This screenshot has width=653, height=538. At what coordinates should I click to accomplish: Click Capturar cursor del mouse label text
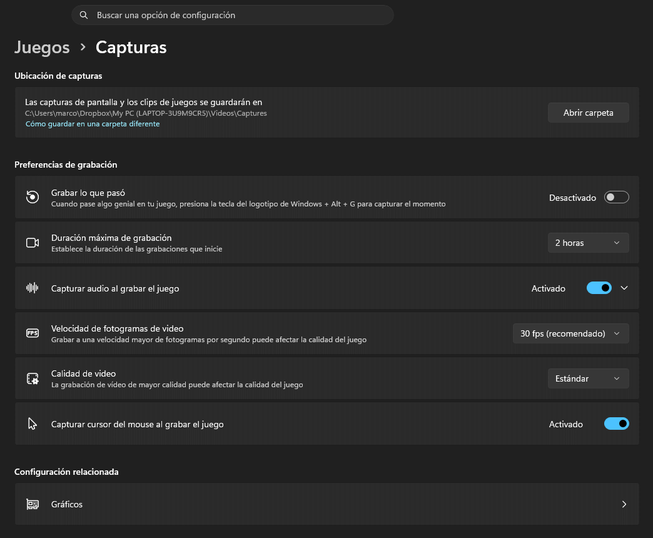coord(138,424)
